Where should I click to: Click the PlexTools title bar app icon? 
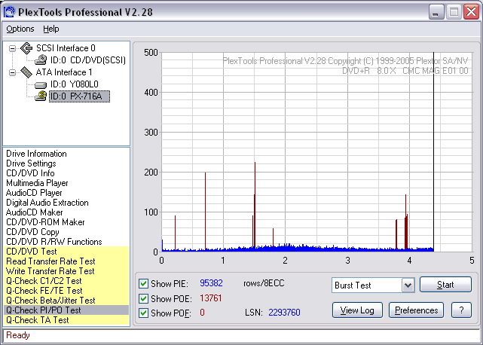pyautogui.click(x=10, y=12)
